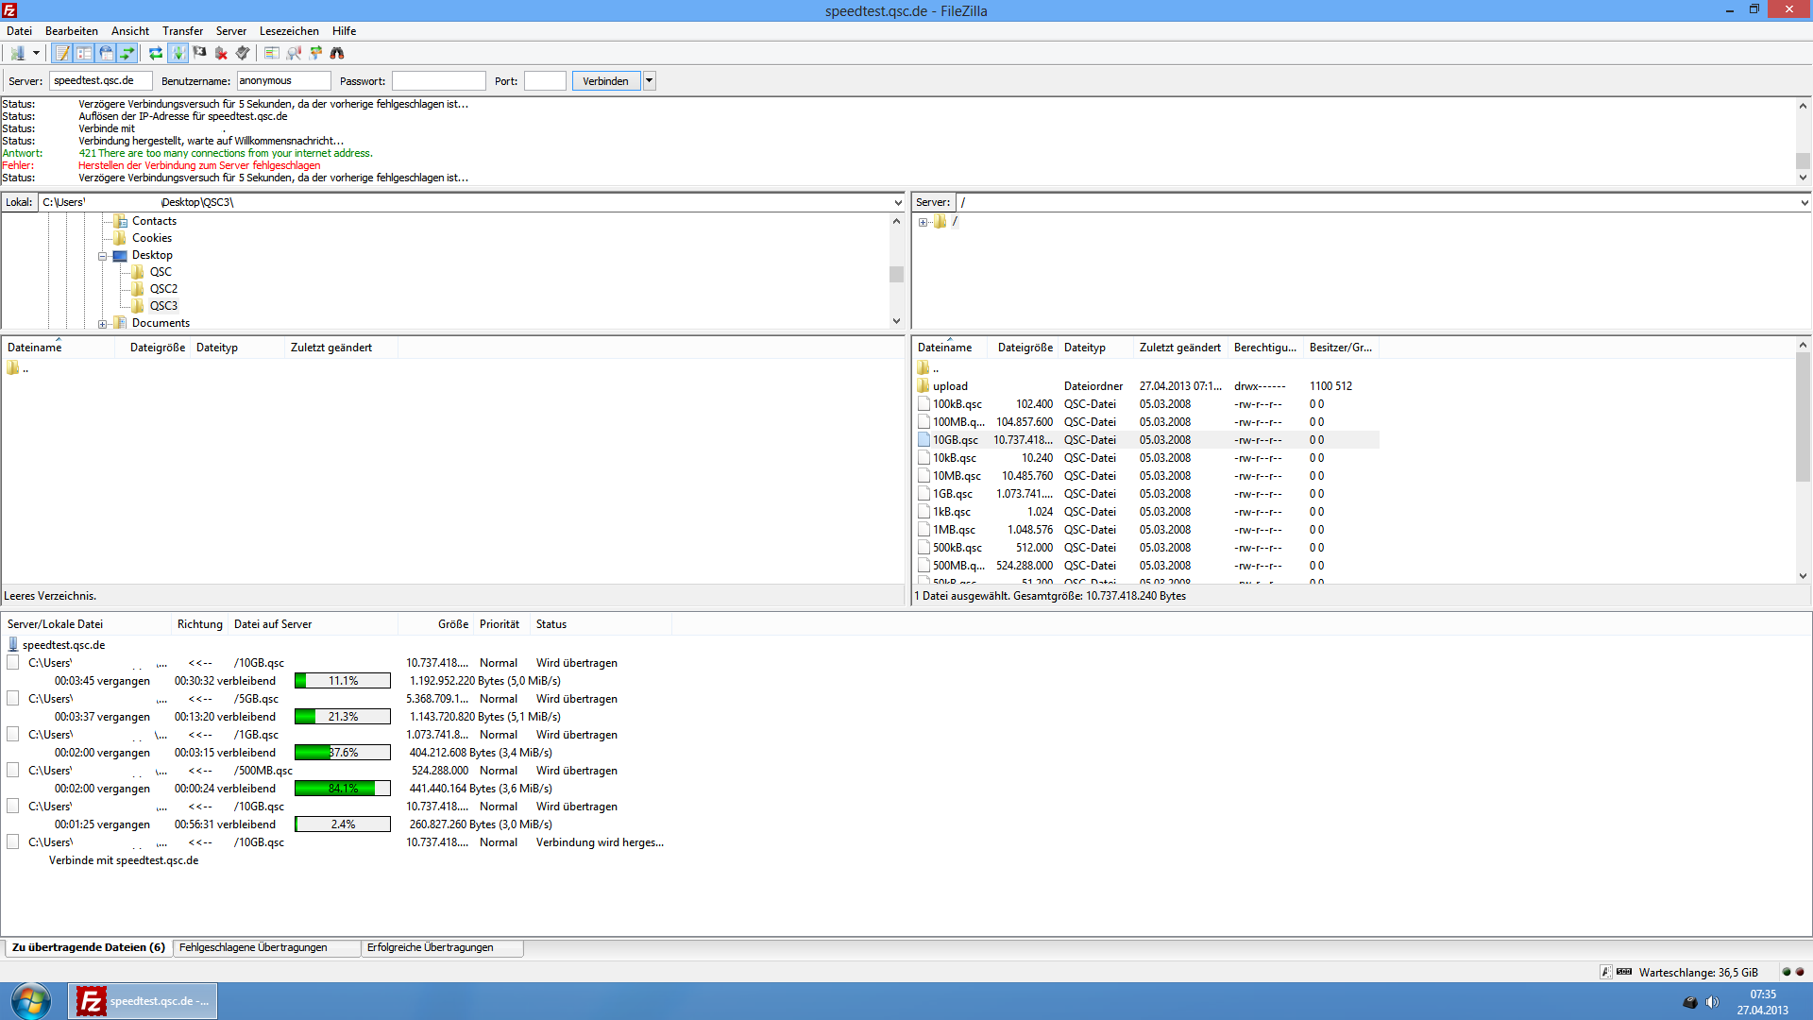Click the Passwort input field

pos(438,81)
